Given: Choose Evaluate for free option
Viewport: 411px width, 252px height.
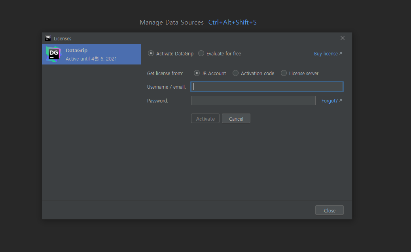Looking at the screenshot, I should [201, 53].
